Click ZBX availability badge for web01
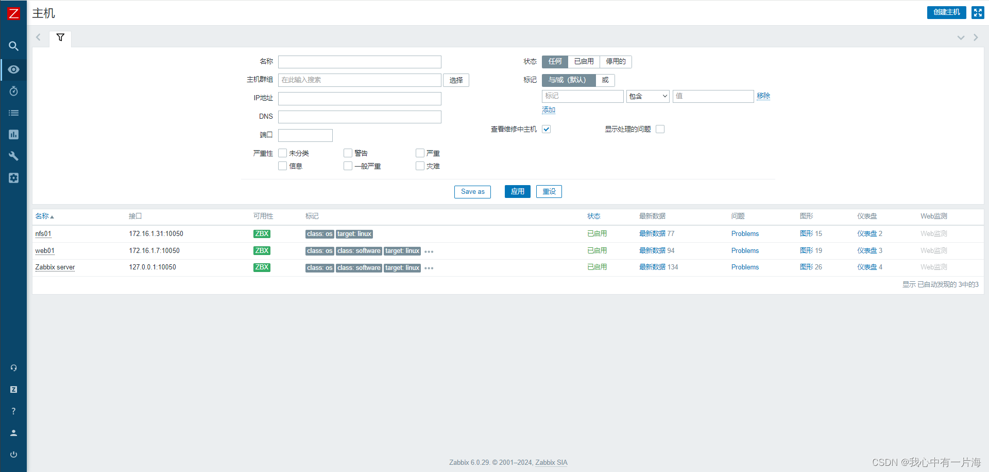Image resolution: width=989 pixels, height=472 pixels. click(262, 251)
